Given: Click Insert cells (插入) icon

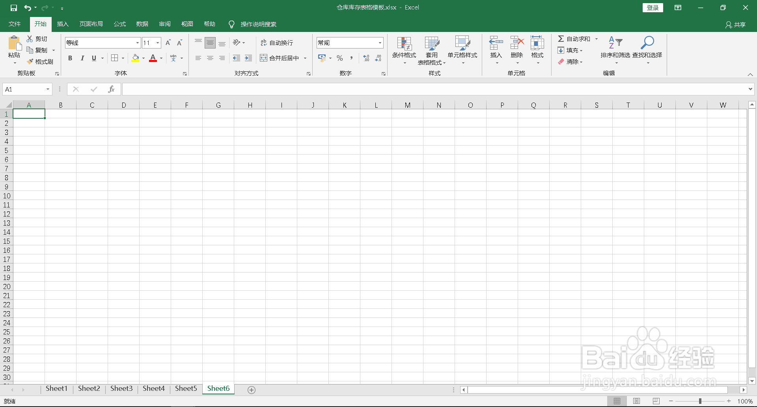Looking at the screenshot, I should tap(496, 43).
